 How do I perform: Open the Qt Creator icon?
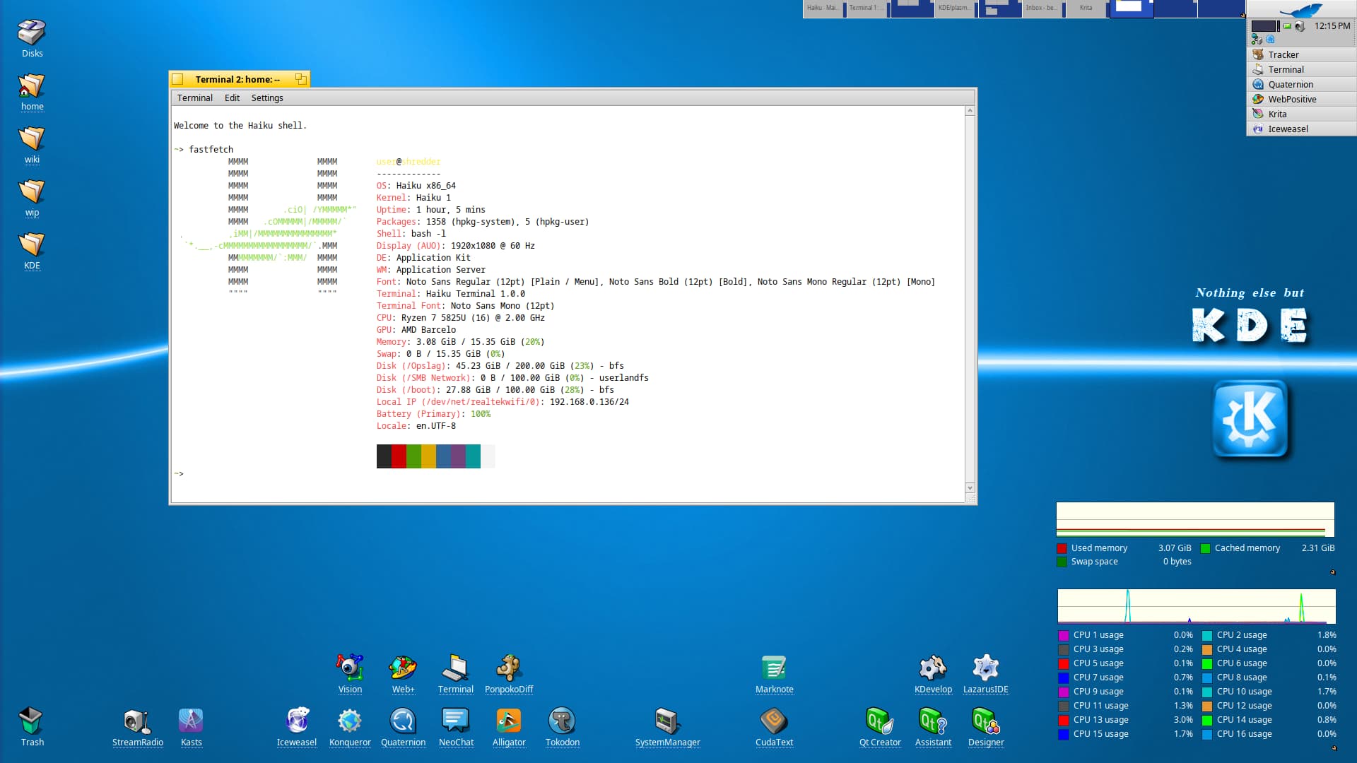(879, 721)
